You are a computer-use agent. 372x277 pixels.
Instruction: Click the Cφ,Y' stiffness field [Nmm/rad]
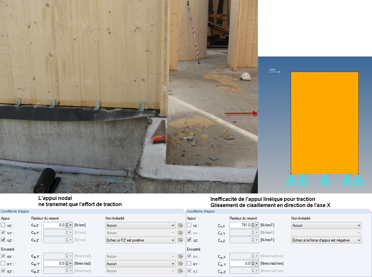54,263
